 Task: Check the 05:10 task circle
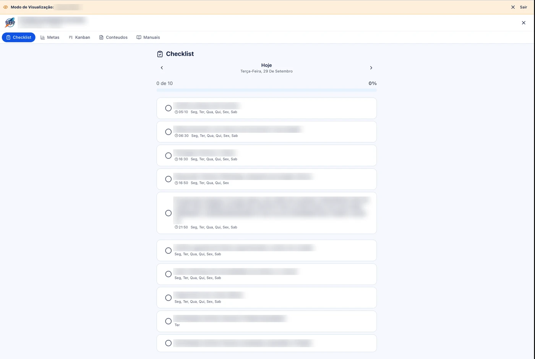tap(168, 108)
